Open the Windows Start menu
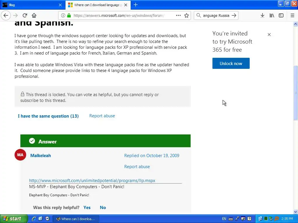This screenshot has width=298, height=223. coord(14,219)
